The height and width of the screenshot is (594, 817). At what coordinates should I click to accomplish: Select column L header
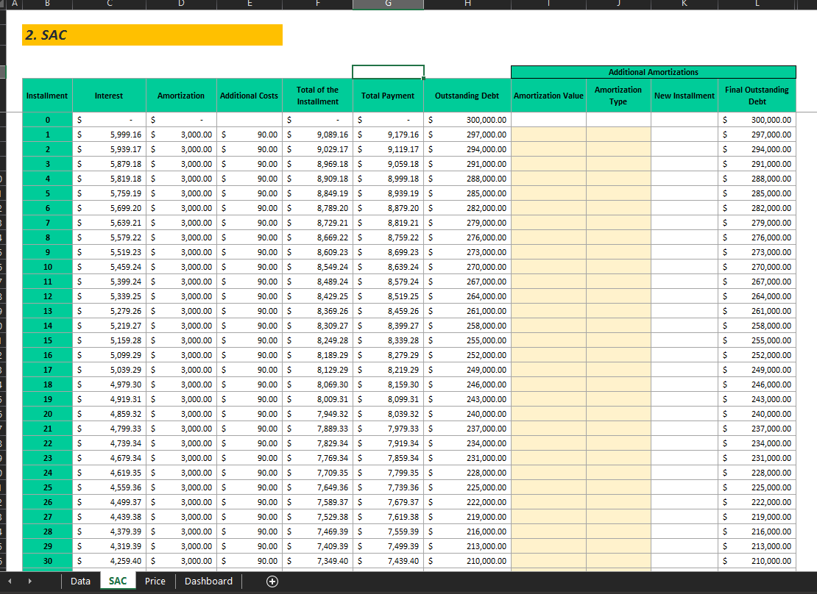(x=757, y=4)
